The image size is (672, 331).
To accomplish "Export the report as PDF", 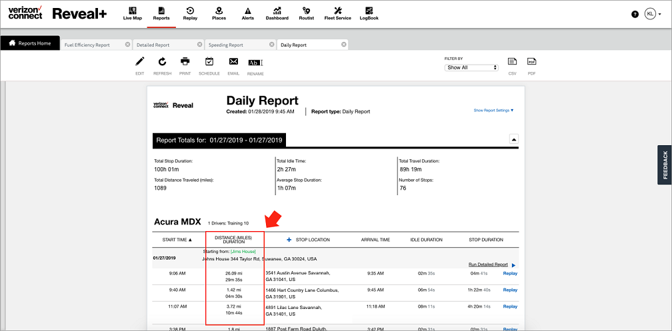I will (x=531, y=66).
